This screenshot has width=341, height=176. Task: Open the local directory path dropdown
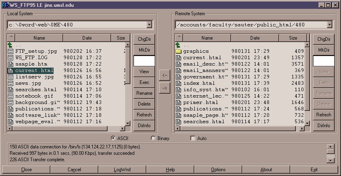coord(149,25)
